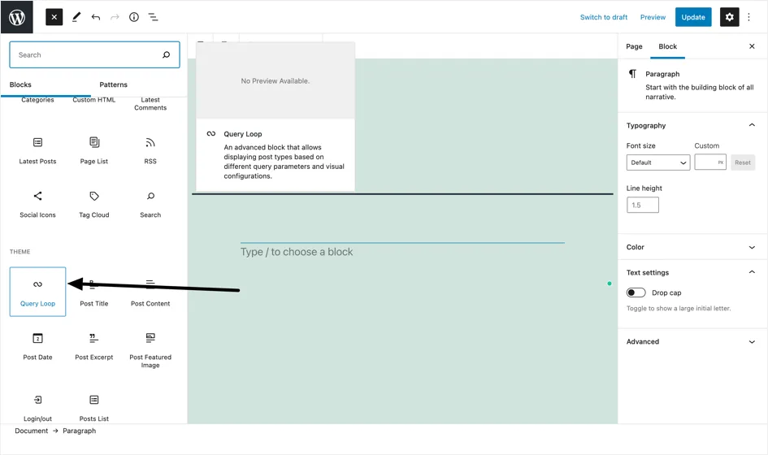Insert the Tag Cloud block
This screenshot has width=768, height=455.
pyautogui.click(x=94, y=204)
